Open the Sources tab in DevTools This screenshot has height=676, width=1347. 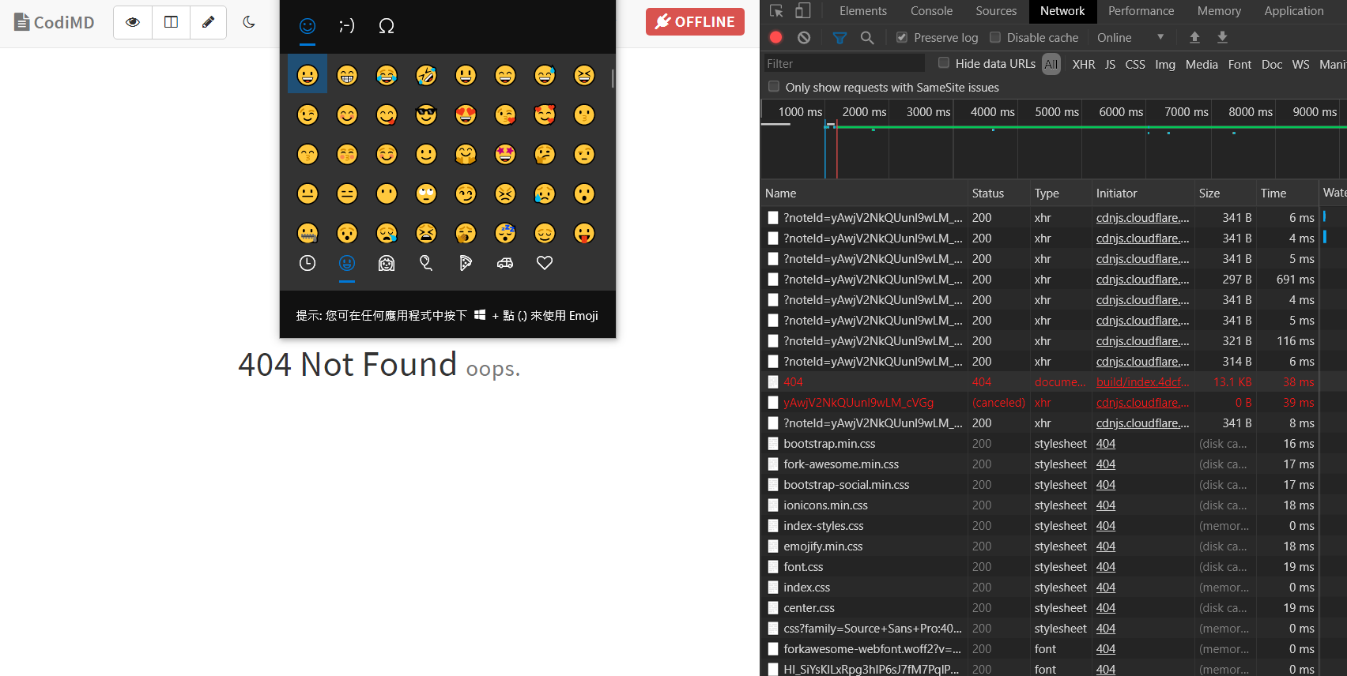(996, 11)
